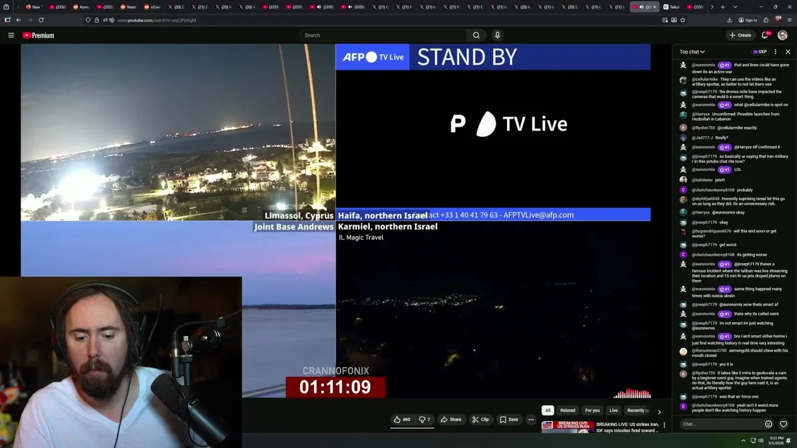This screenshot has width=797, height=448.
Task: Open the BREAKING LIVE US strikes Iran video
Action: [627, 427]
